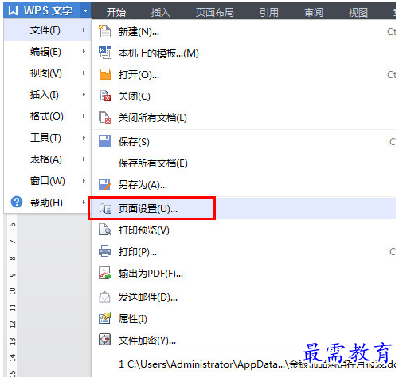
Task: Click the Close document icon
Action: [105, 96]
